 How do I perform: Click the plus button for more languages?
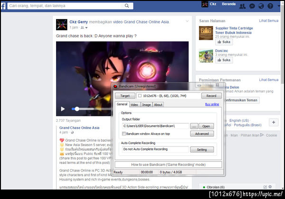click(274, 122)
